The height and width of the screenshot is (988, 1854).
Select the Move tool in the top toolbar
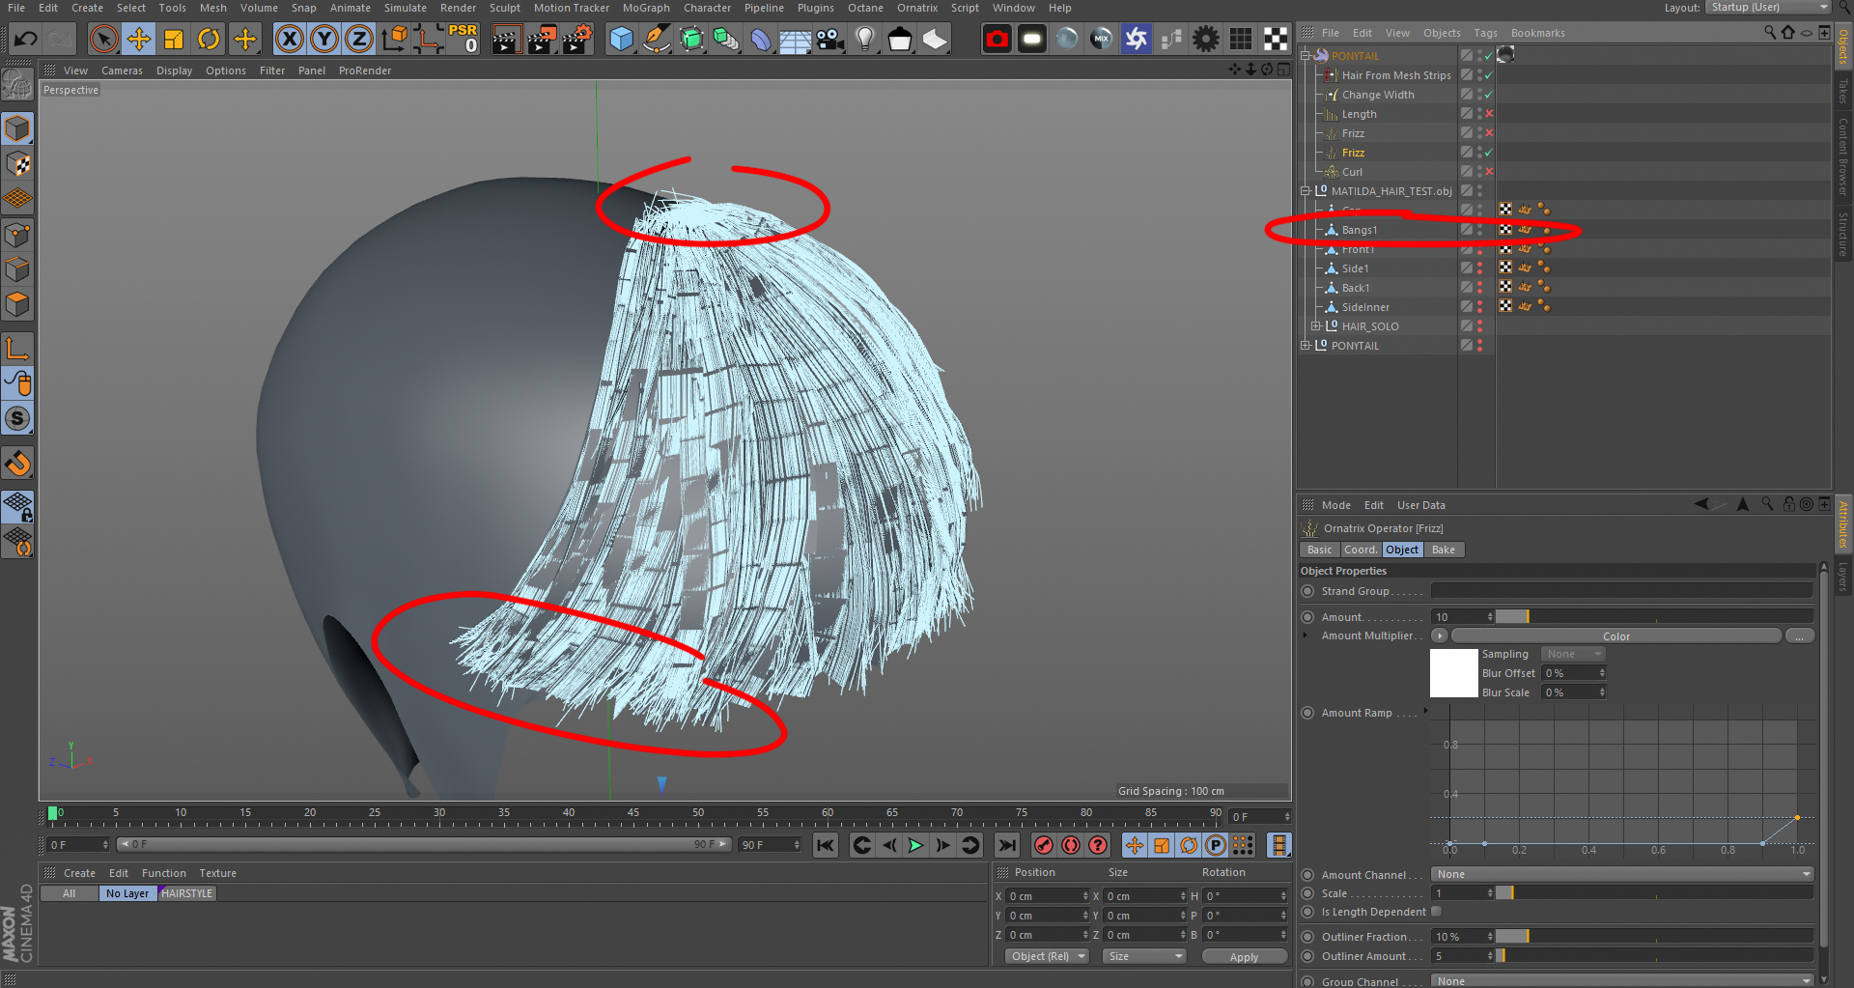click(x=139, y=40)
